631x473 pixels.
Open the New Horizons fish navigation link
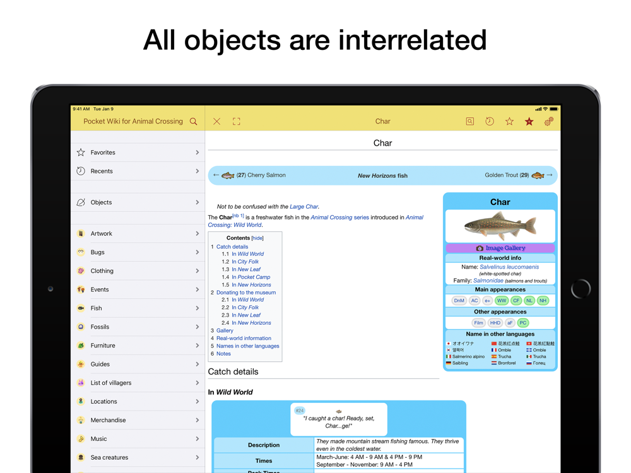pyautogui.click(x=382, y=176)
